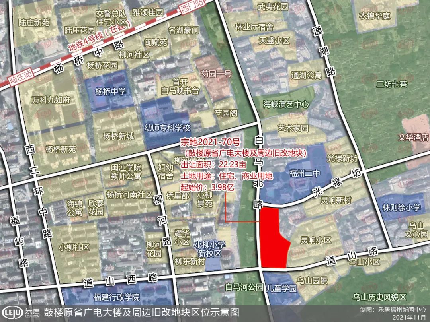This screenshot has height=322, width=430.
Task: Click the LEJU 乐居 logo
Action: click(x=21, y=313)
